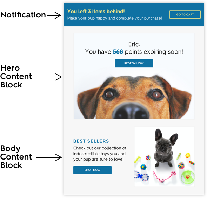
Task: Click the REDEEM NOW button
Action: coord(134,63)
